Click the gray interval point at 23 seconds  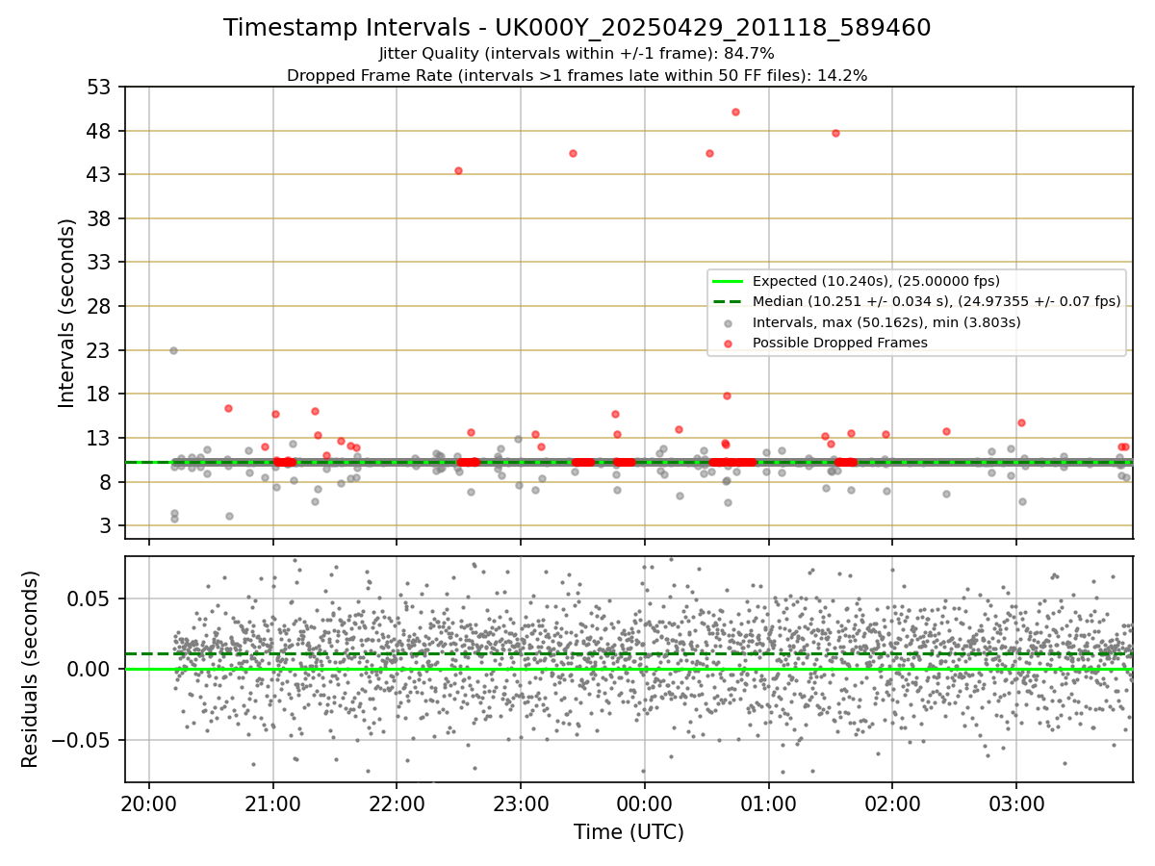coord(173,350)
